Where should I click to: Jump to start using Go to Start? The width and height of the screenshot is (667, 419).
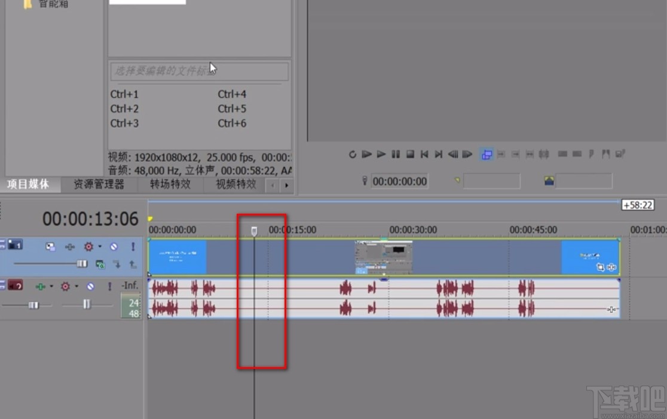[x=424, y=155]
